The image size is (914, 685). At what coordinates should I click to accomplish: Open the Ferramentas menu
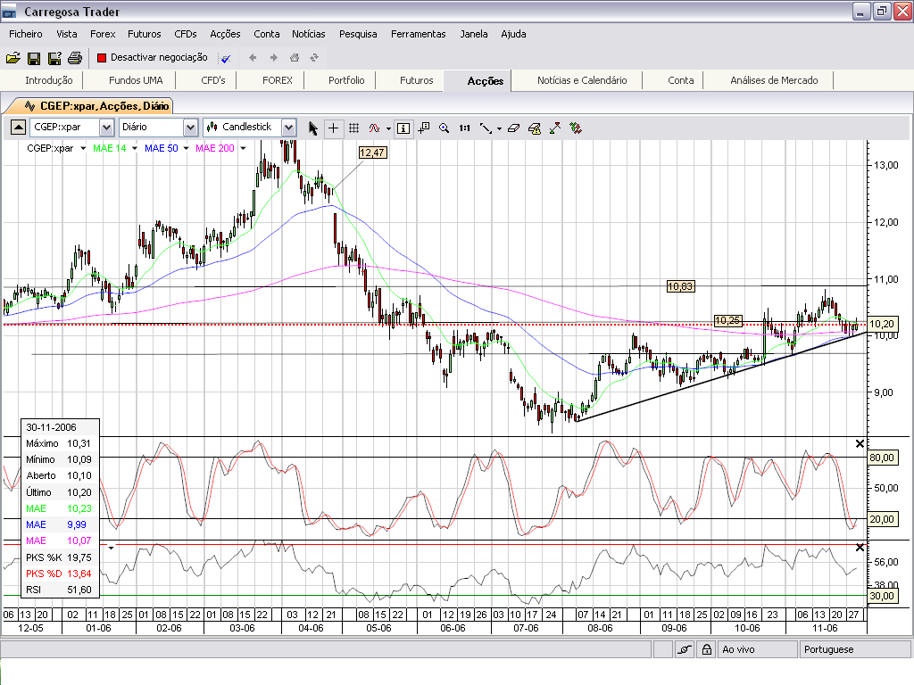pos(418,34)
